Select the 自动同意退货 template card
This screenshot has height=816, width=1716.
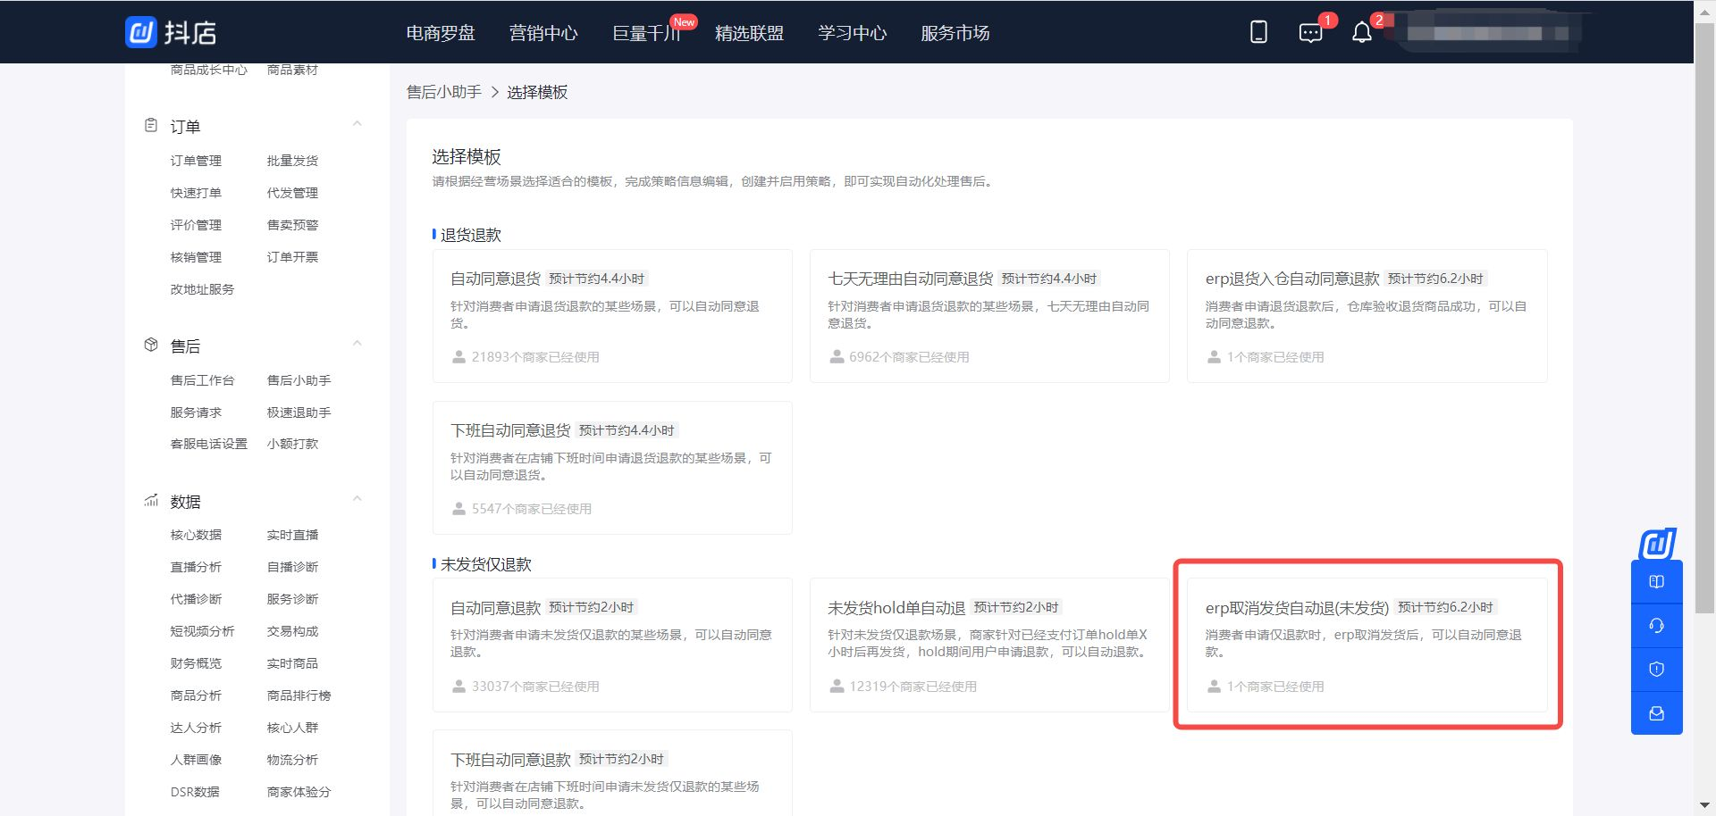(x=612, y=316)
